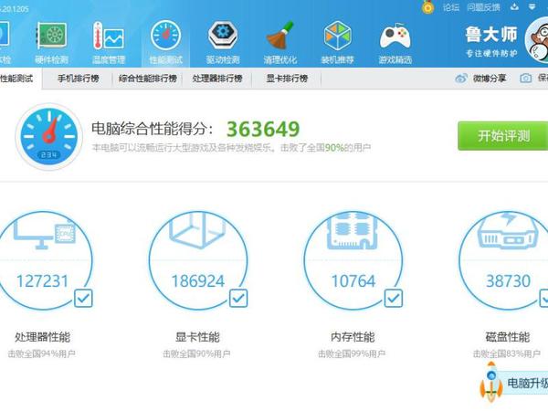Click the camera screenshot icon
The width and height of the screenshot is (548, 411).
click(x=526, y=78)
